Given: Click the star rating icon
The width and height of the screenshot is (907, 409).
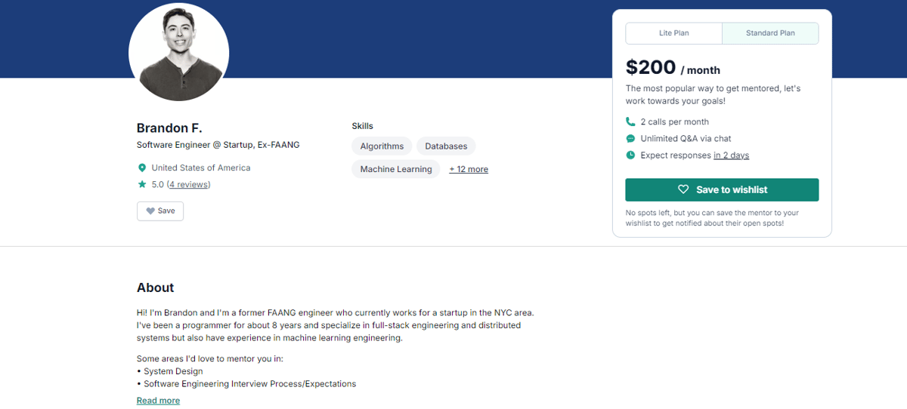Looking at the screenshot, I should tap(141, 184).
